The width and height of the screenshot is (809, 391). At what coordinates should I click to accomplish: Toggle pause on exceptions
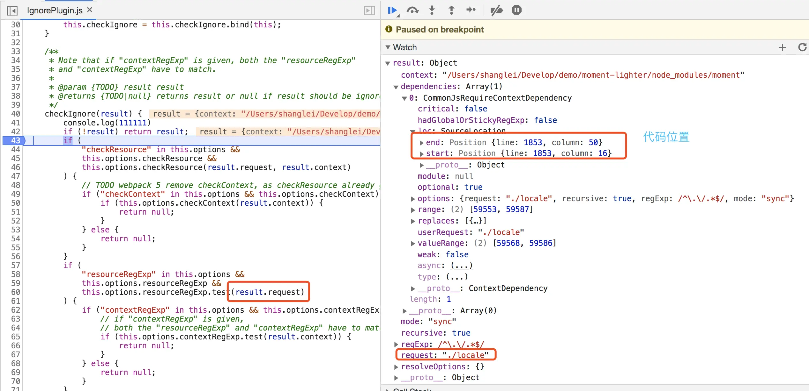pos(516,11)
